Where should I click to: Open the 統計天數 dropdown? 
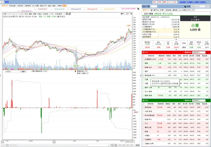point(154,6)
